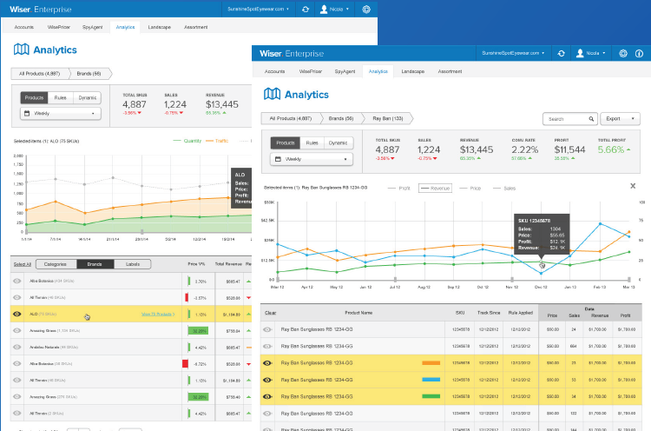Image resolution: width=651 pixels, height=431 pixels.
Task: Open Weekly period dropdown in back window
Action: pyautogui.click(x=61, y=113)
